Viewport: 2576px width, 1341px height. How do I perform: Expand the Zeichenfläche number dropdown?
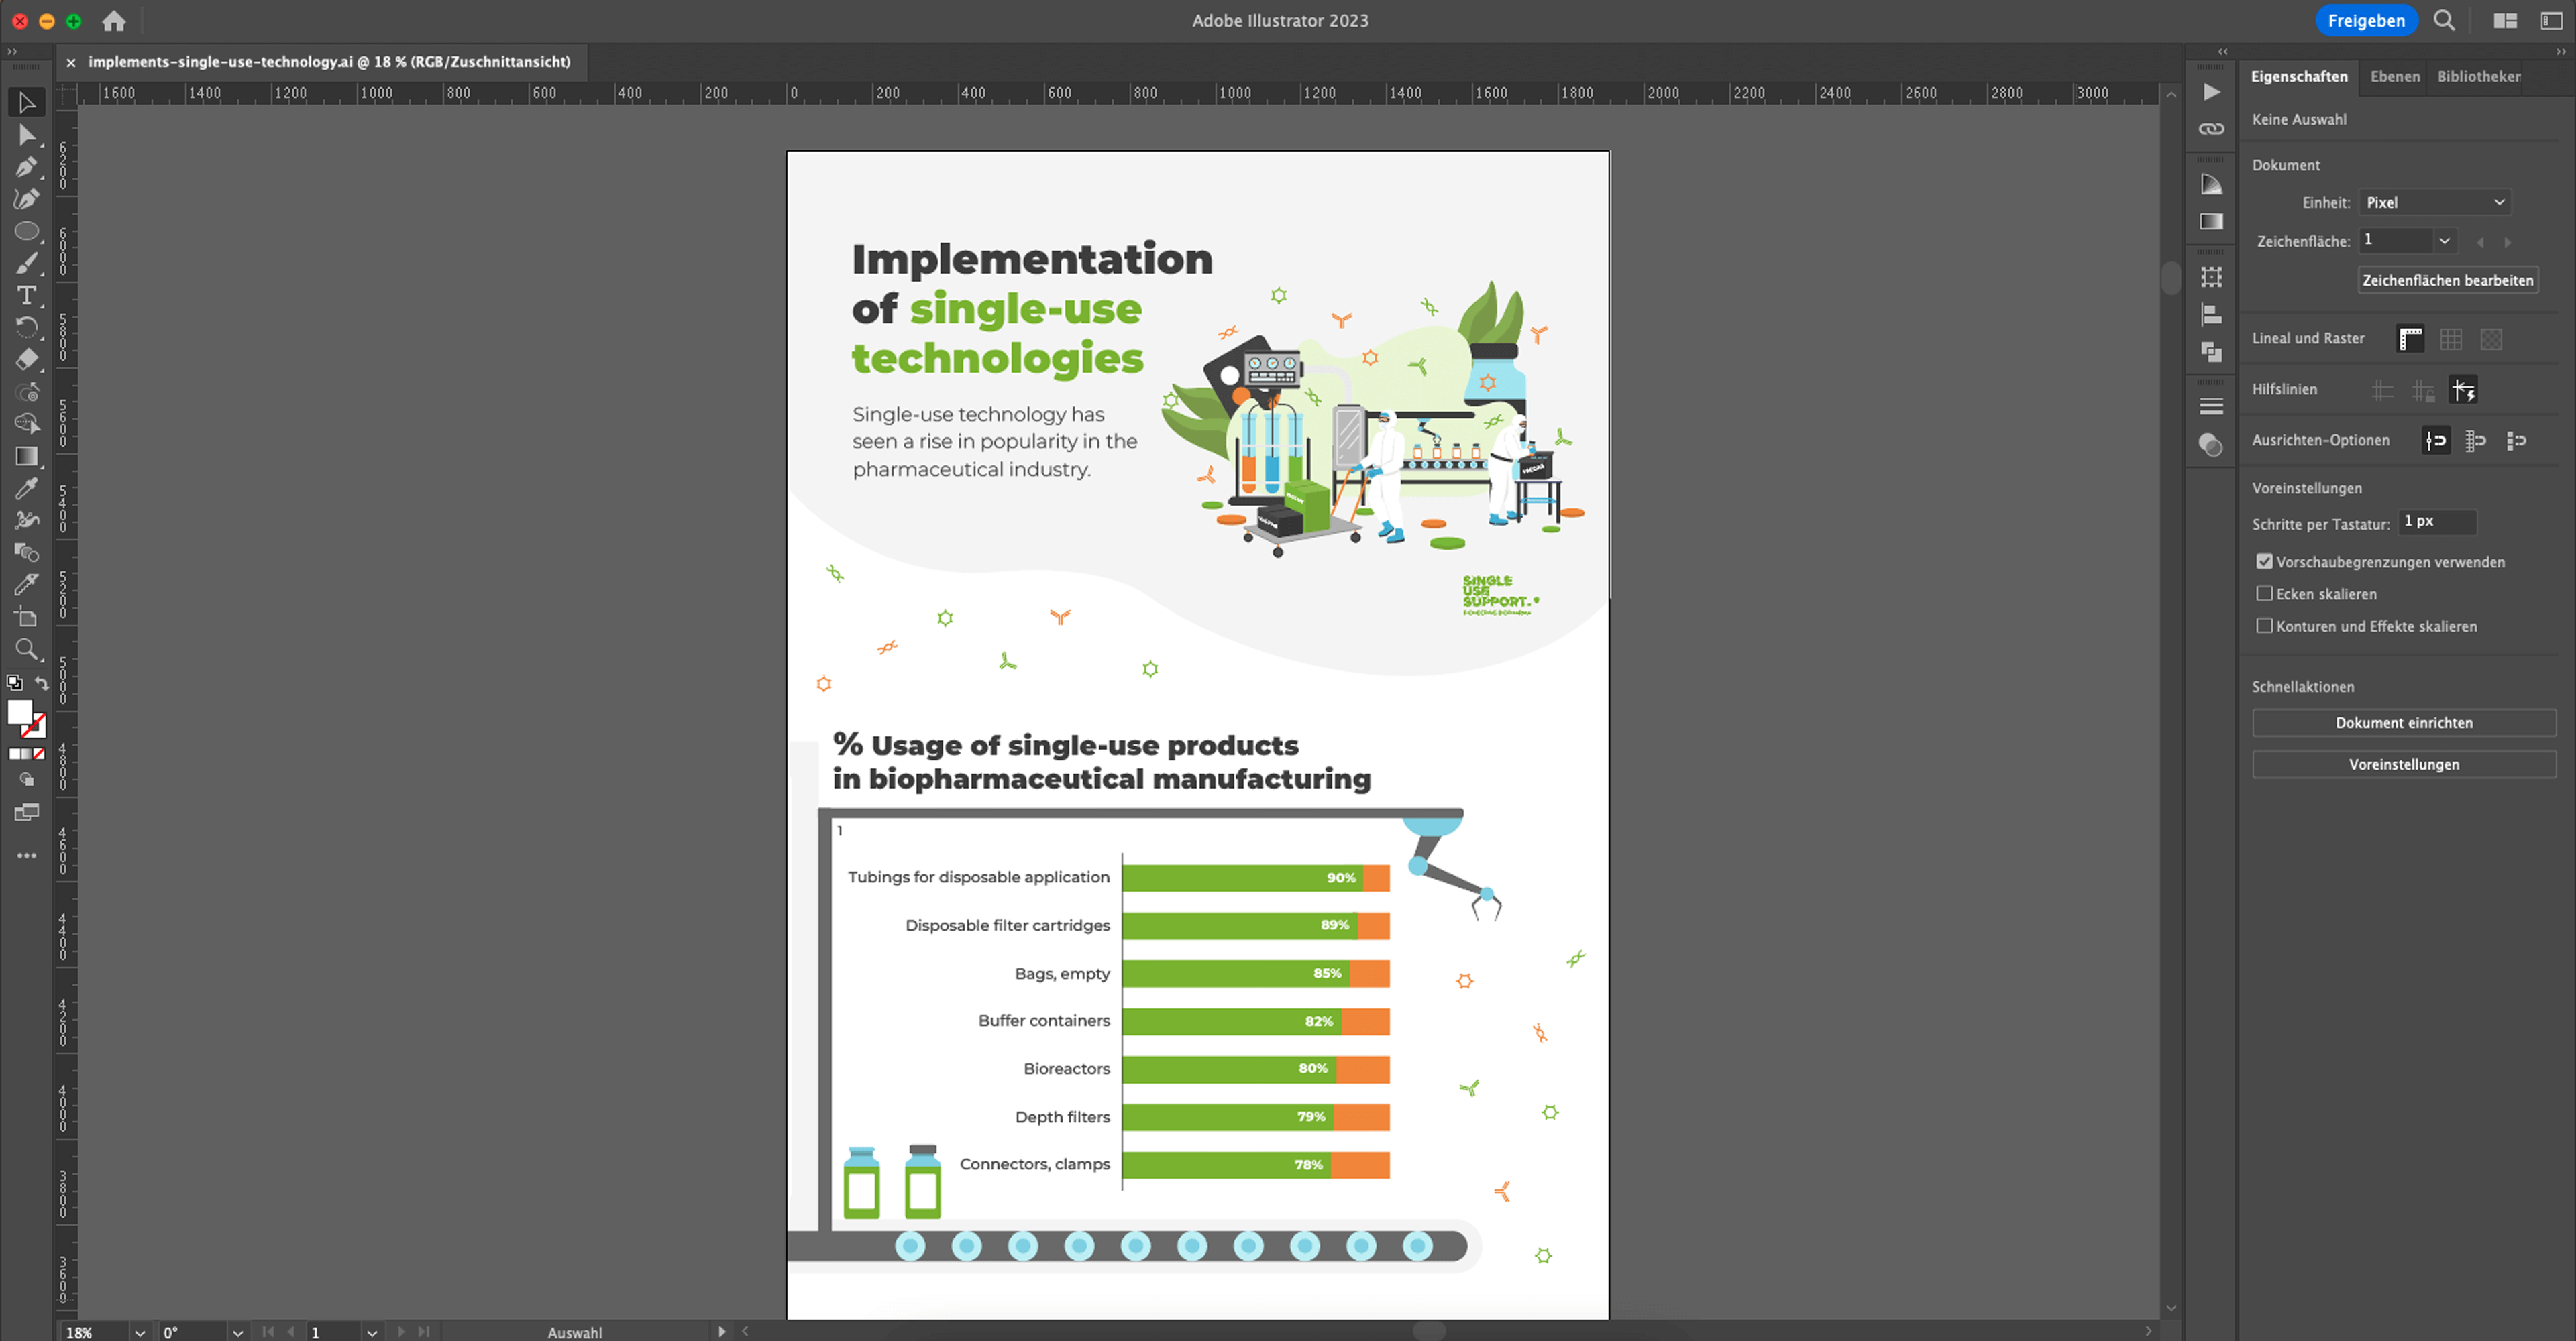2444,241
